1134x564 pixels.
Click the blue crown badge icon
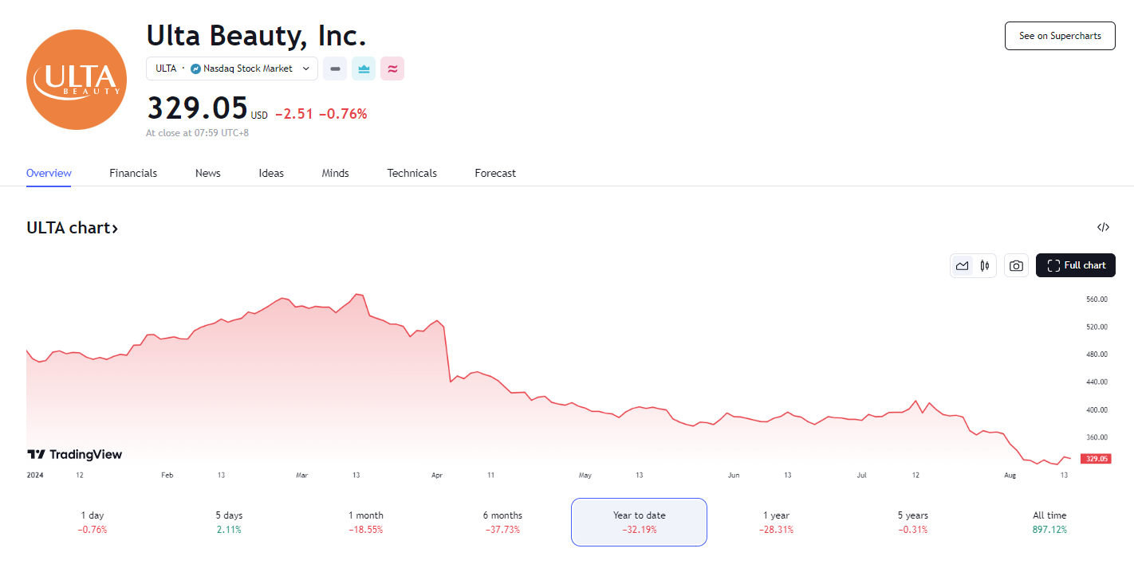click(364, 69)
